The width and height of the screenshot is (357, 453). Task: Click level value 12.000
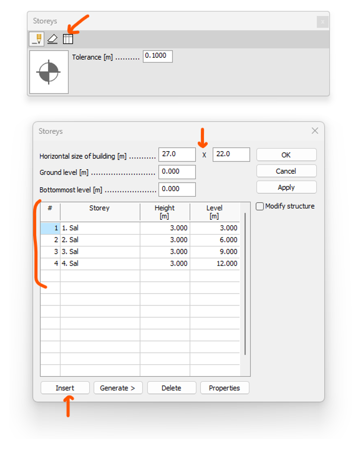214,264
